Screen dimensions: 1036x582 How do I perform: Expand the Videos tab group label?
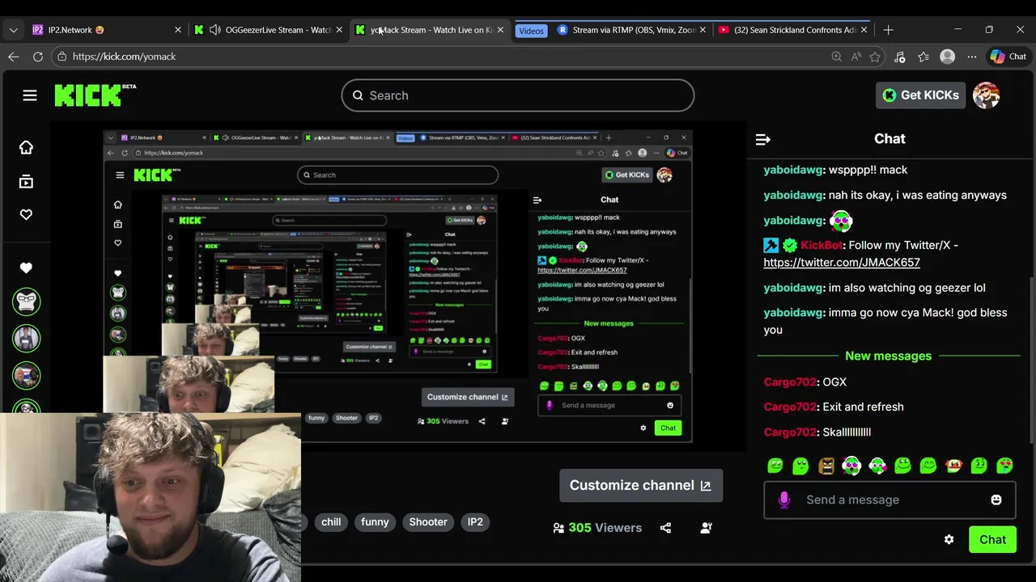point(531,31)
